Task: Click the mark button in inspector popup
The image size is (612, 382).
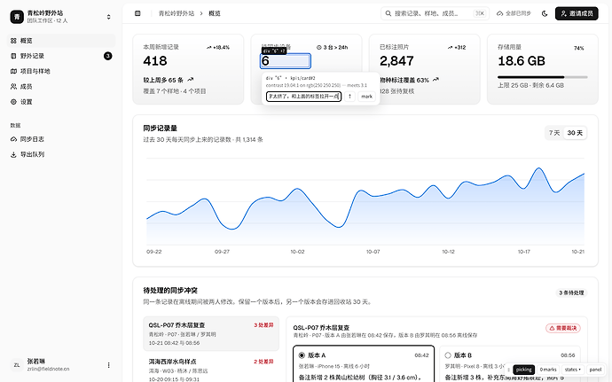Action: tap(366, 97)
